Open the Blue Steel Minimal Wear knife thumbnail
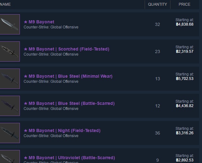Viewport: 202px width, 163px height. [10, 79]
